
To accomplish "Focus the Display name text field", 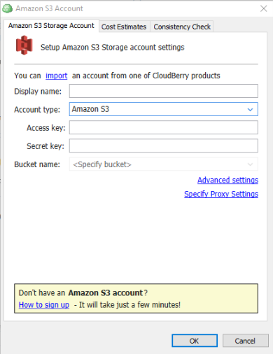I will (x=164, y=91).
